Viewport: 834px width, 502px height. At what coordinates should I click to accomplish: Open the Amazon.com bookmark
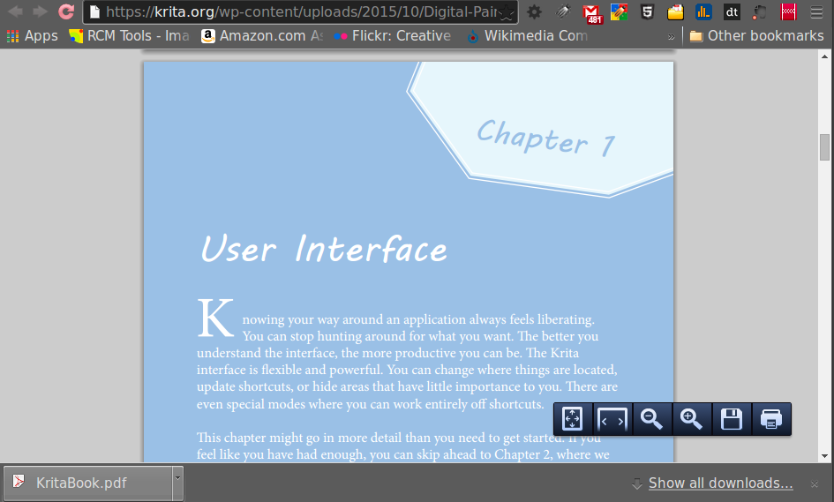262,36
